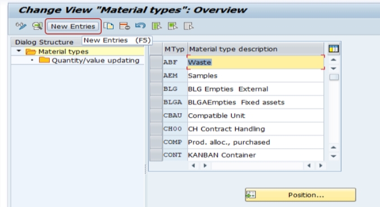Click the AEM material type cell
This screenshot has height=207, width=380.
pyautogui.click(x=175, y=76)
